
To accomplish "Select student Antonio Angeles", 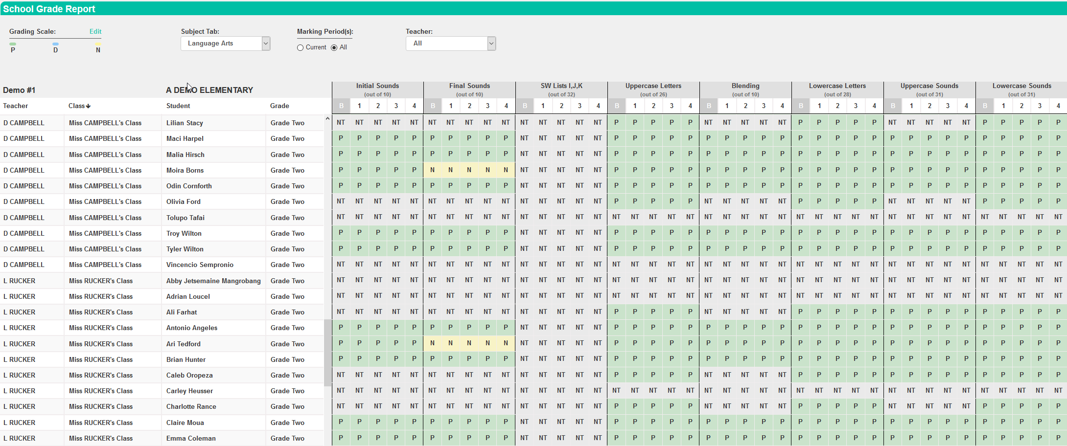I will coord(192,328).
